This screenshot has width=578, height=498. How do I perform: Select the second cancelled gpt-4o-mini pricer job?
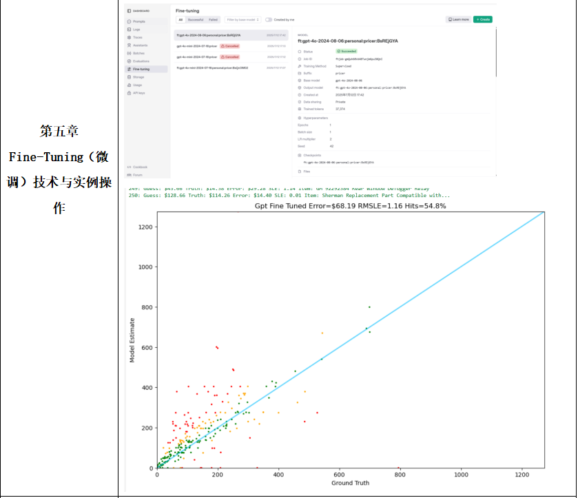tap(231, 56)
